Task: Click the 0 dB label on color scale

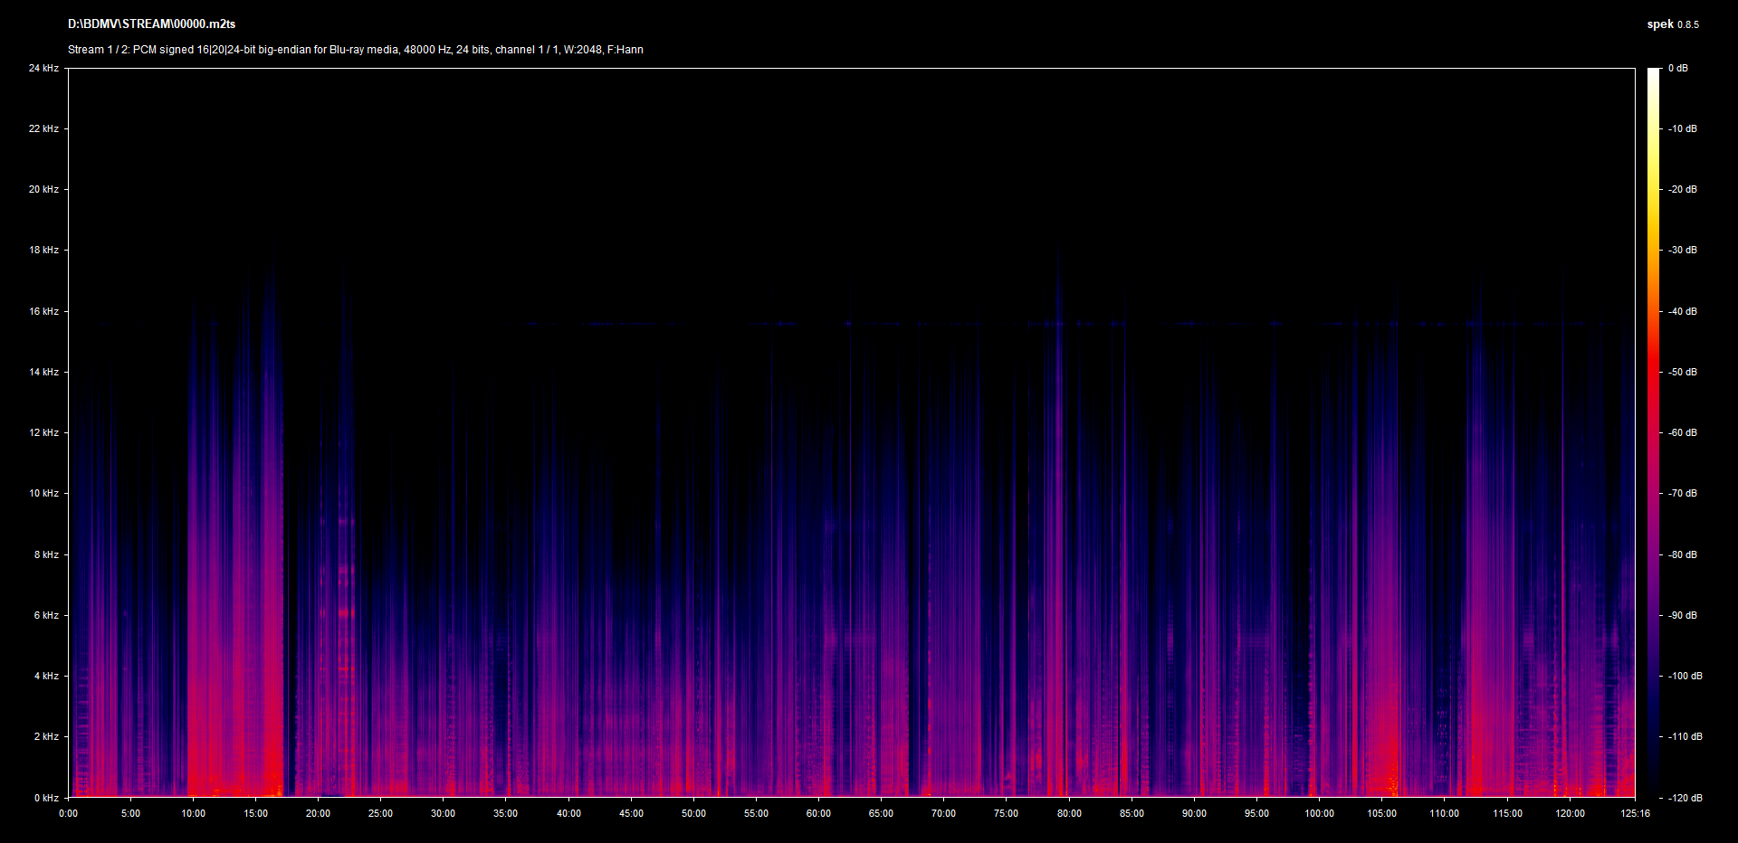Action: click(1677, 69)
